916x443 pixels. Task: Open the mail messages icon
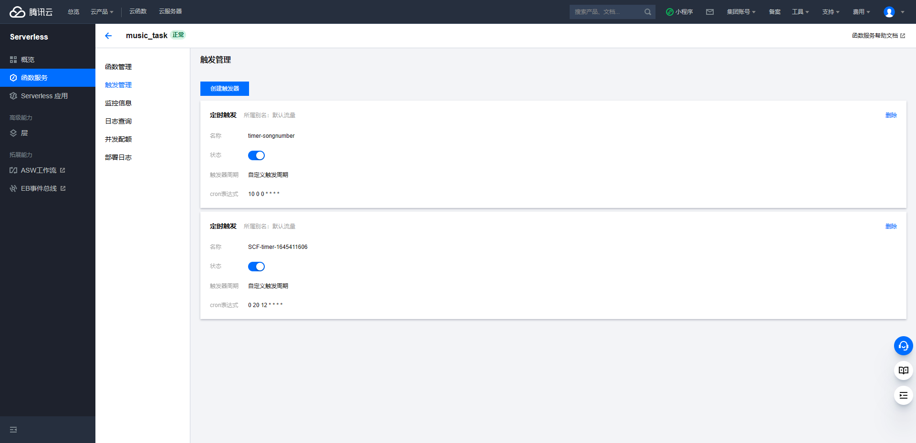[710, 12]
